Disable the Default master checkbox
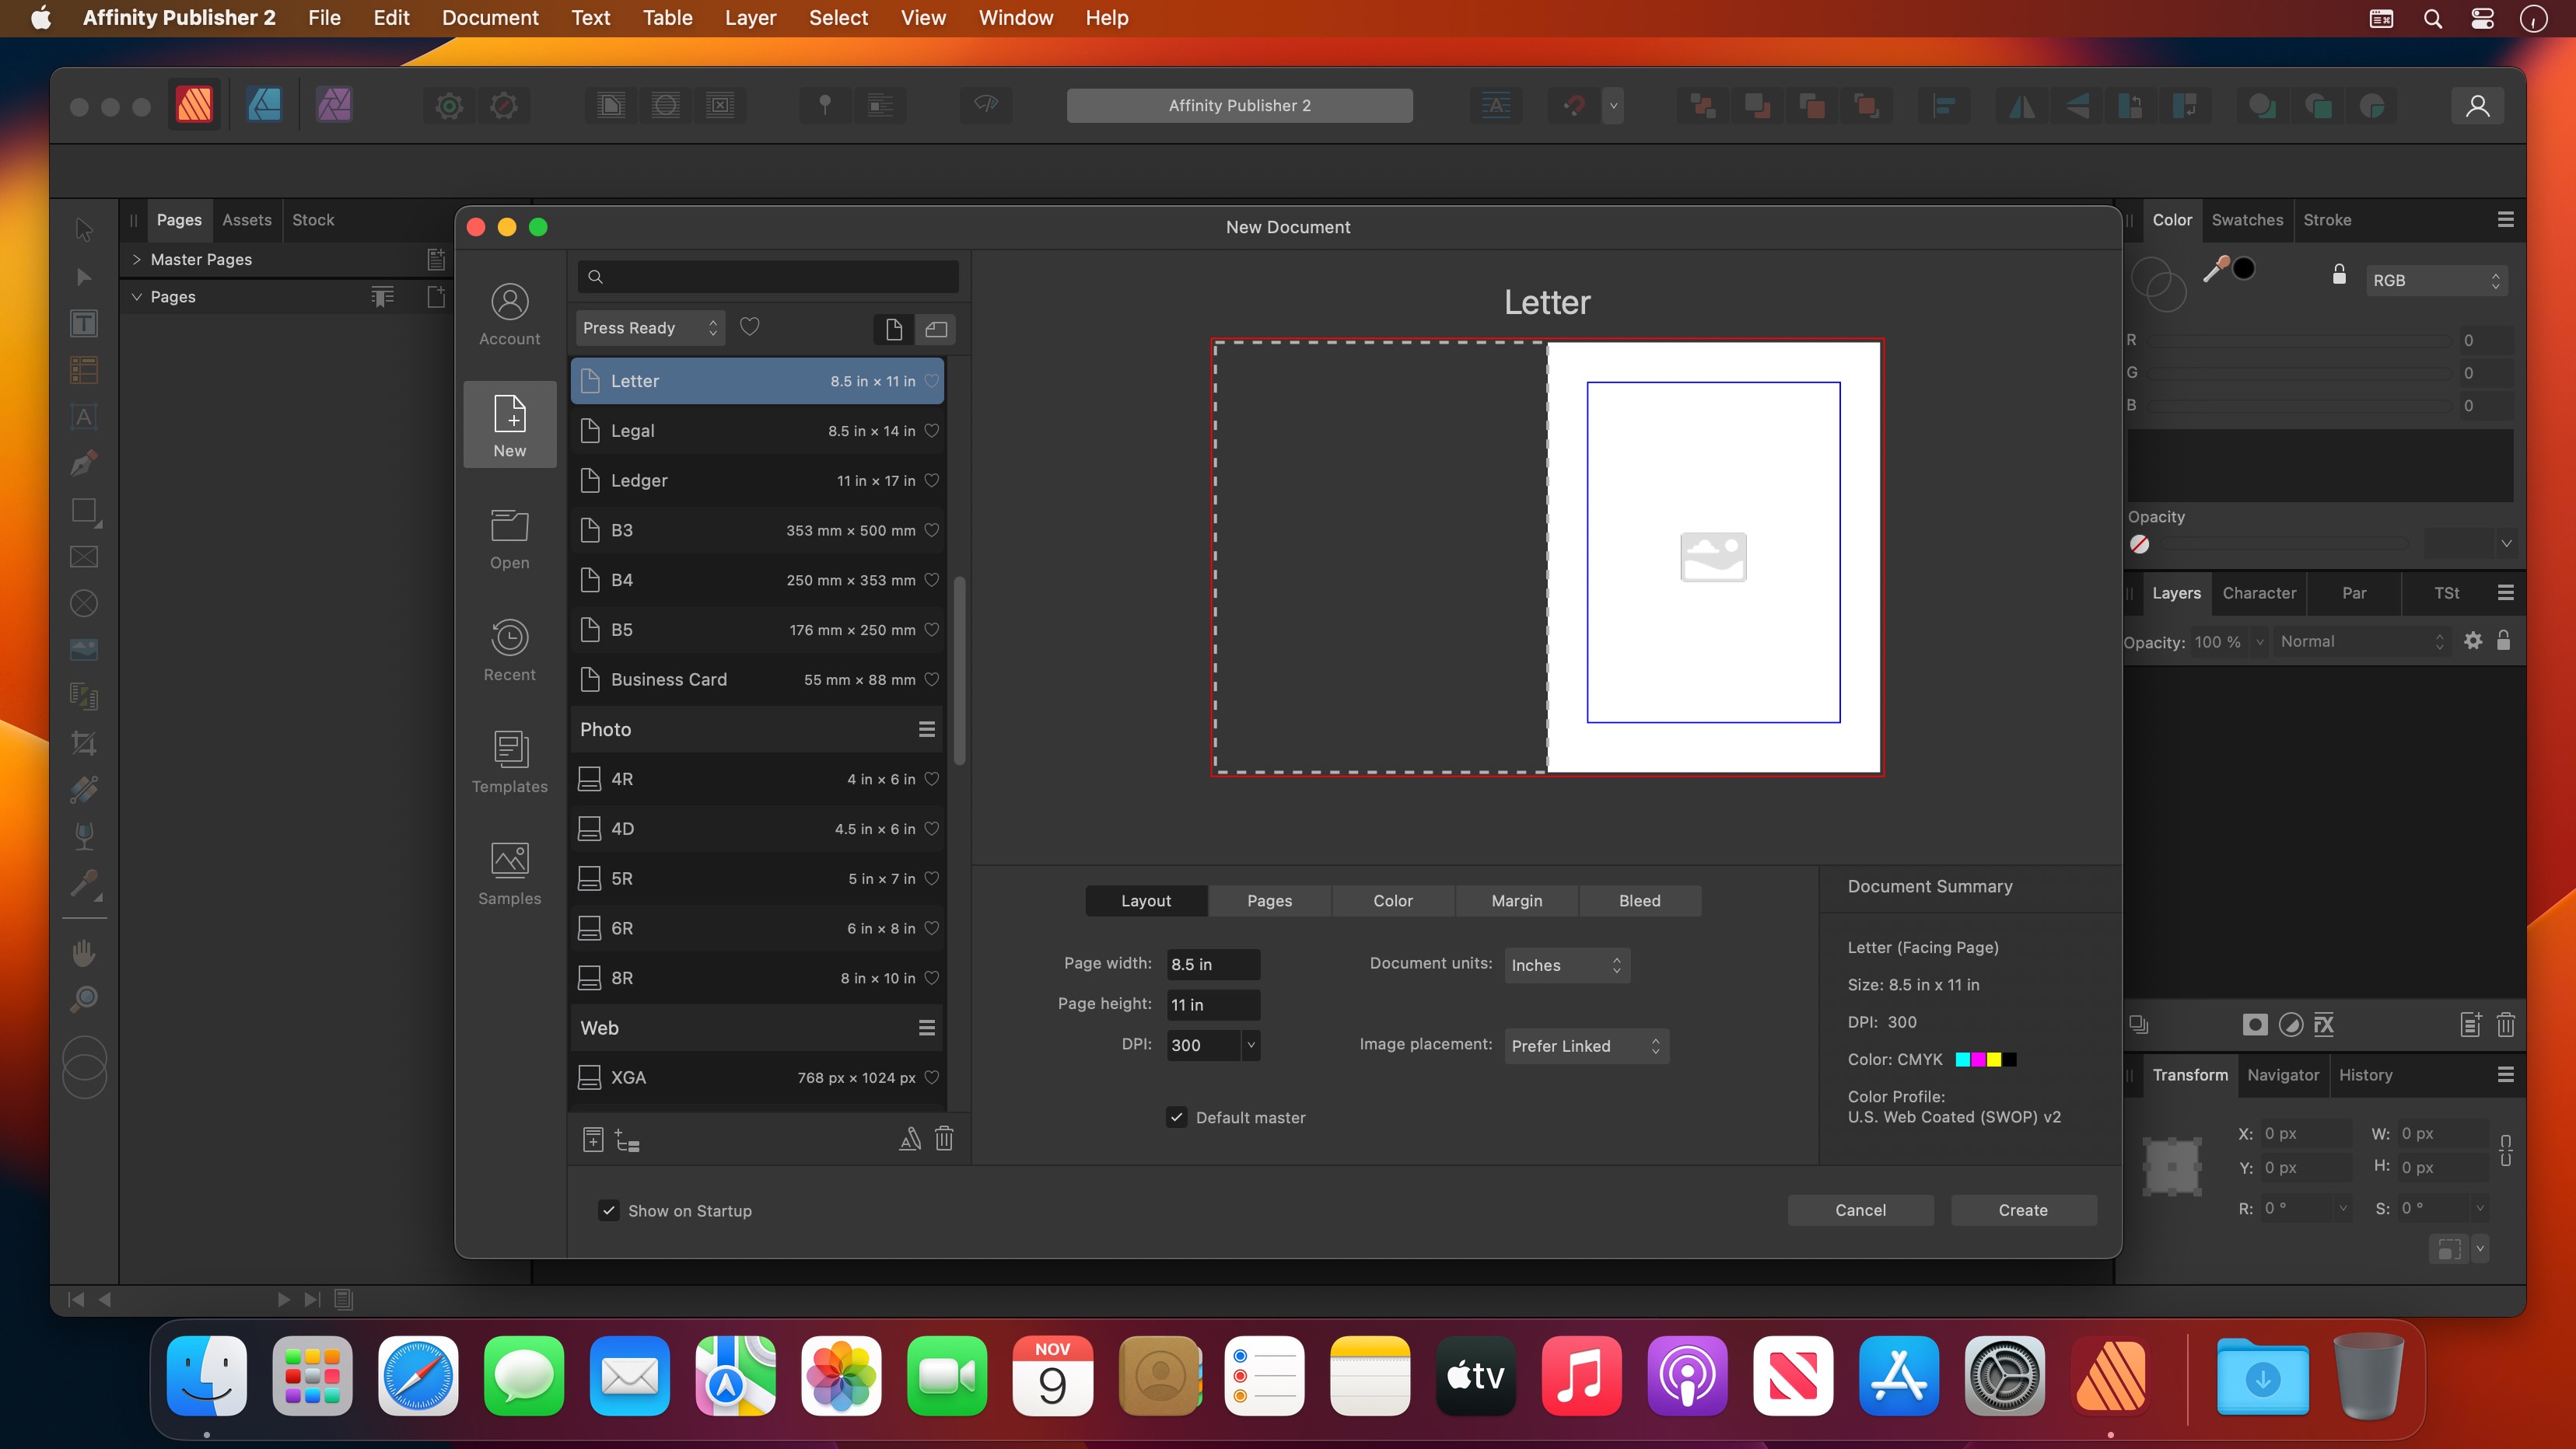2576x1449 pixels. coord(1176,1117)
